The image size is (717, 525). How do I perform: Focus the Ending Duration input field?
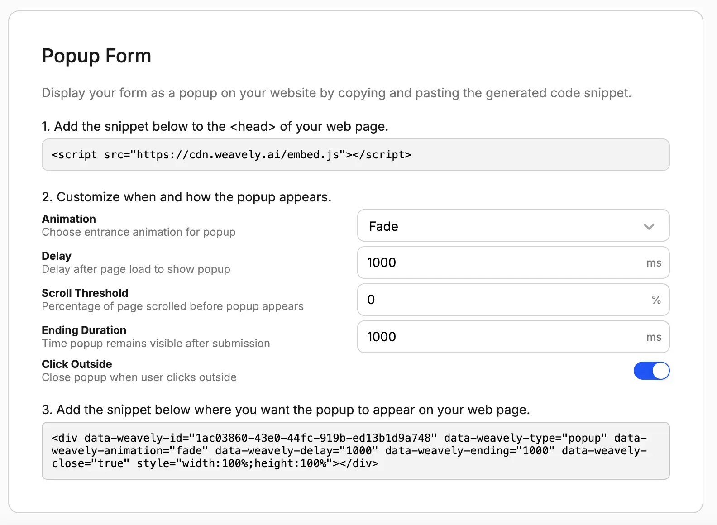click(x=513, y=337)
